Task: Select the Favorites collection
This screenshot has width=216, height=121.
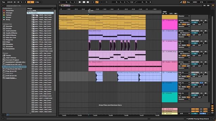Action: (x=10, y=10)
